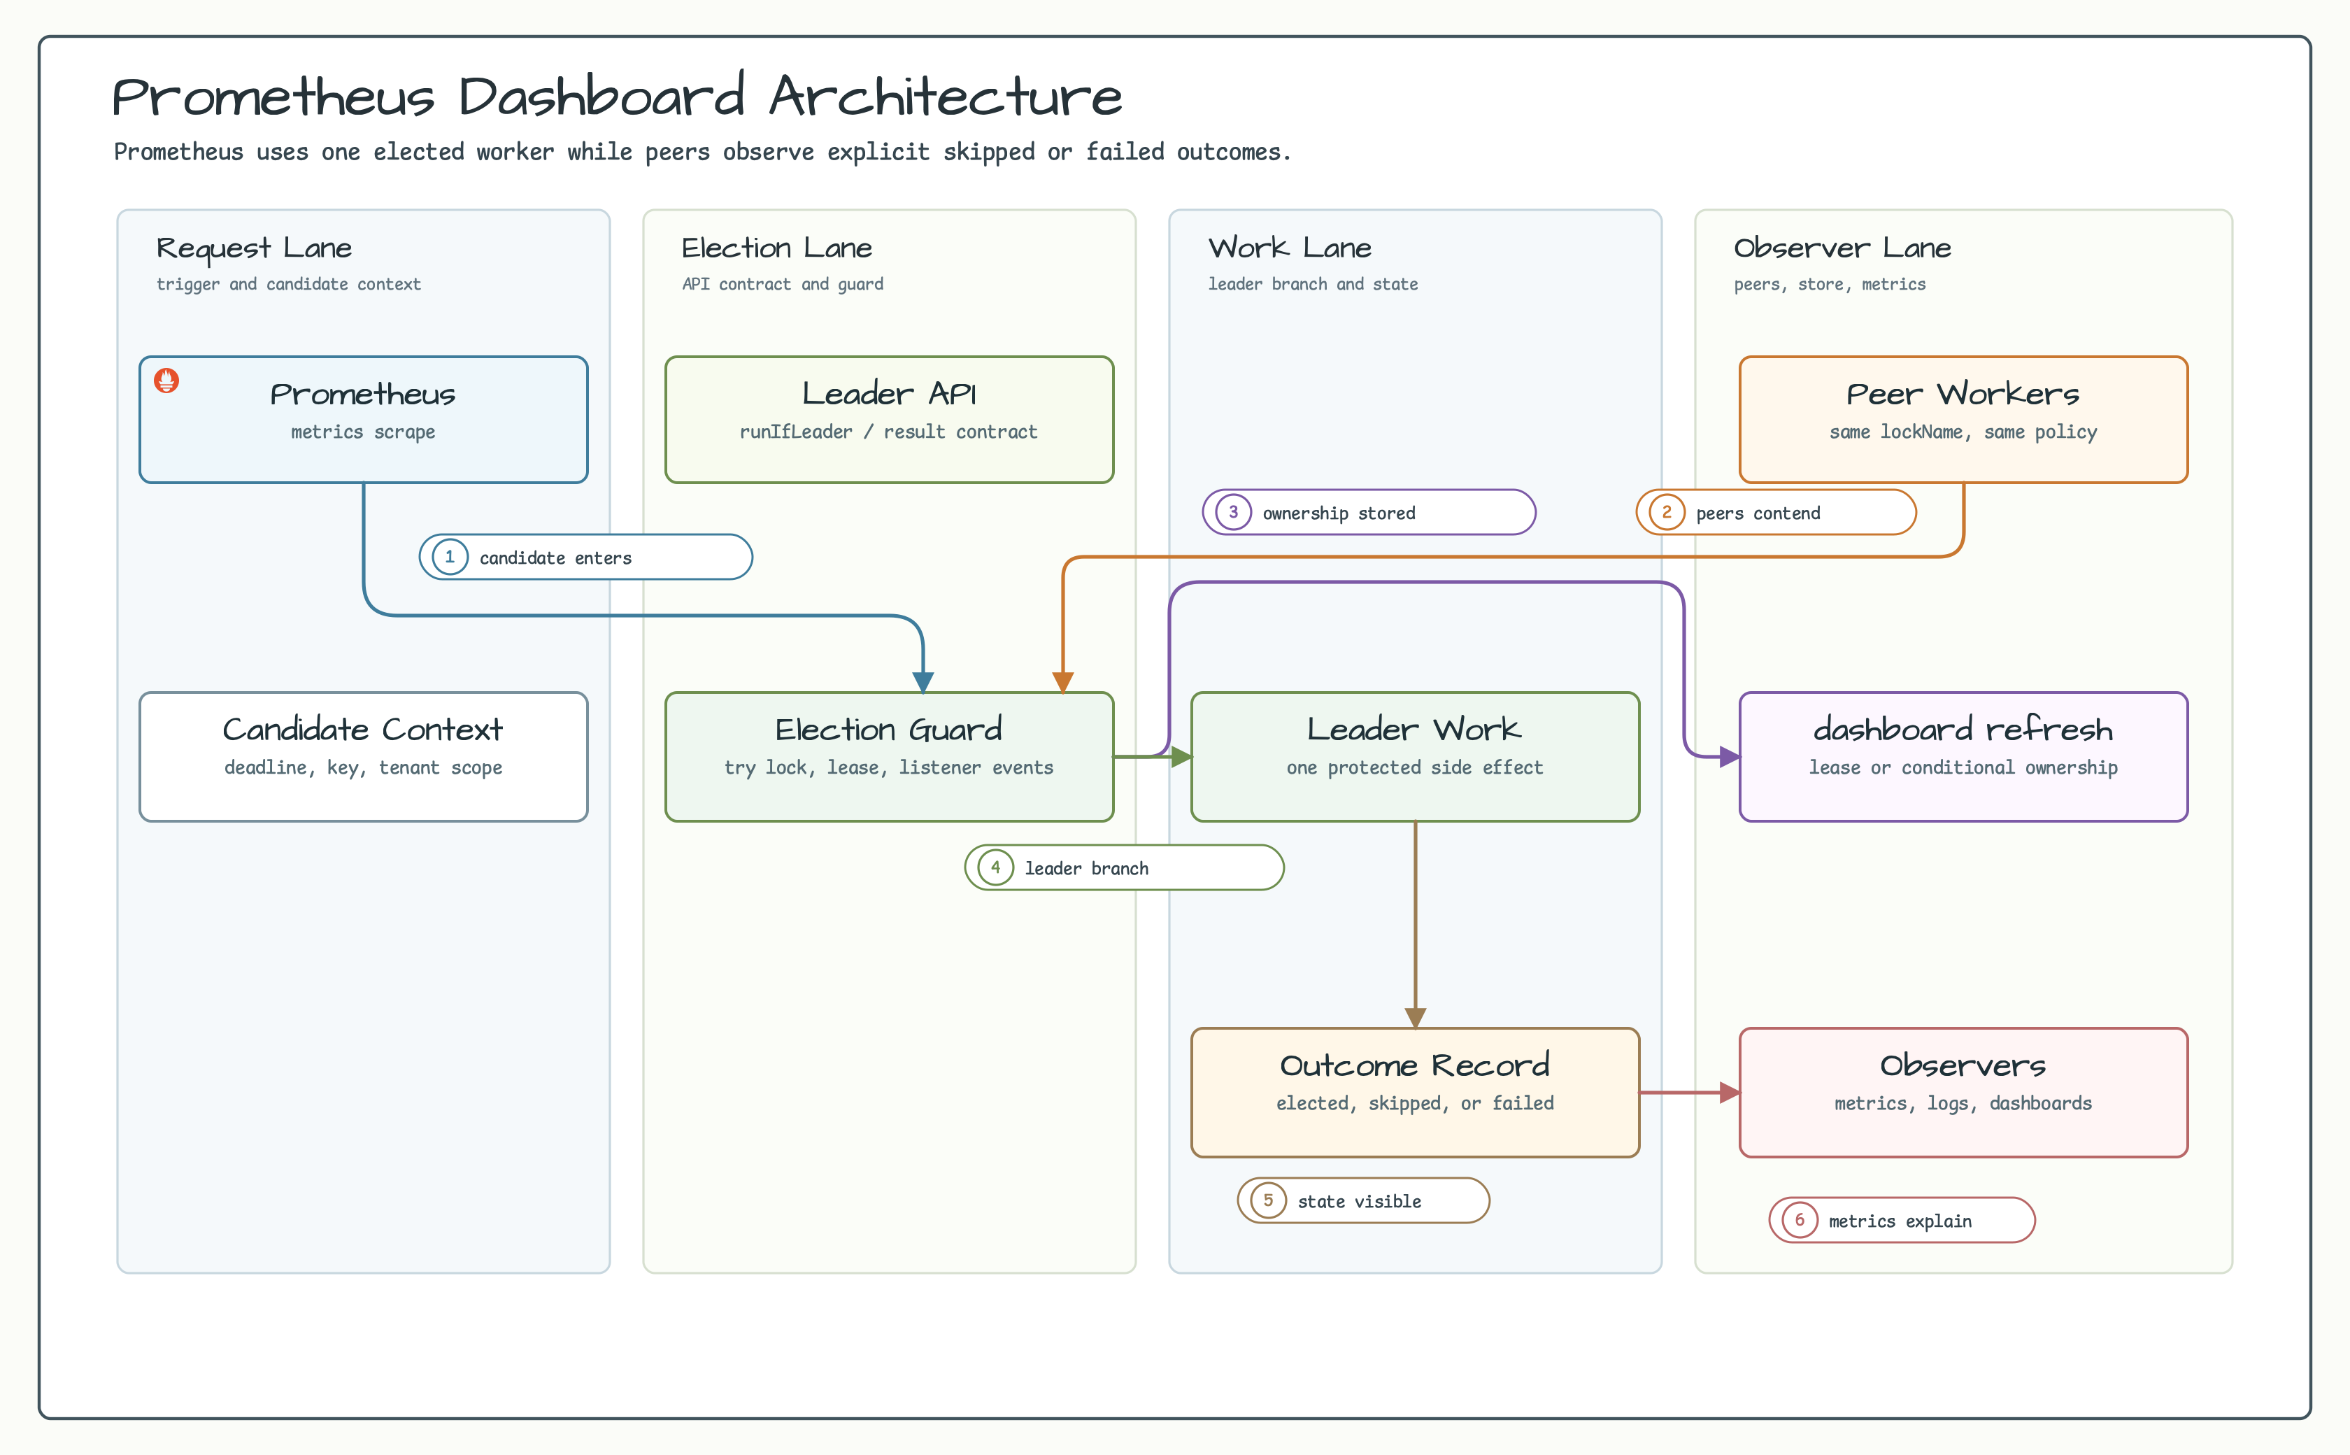Click the Candidate Context box
Image resolution: width=2350 pixels, height=1455 pixels.
[x=364, y=756]
